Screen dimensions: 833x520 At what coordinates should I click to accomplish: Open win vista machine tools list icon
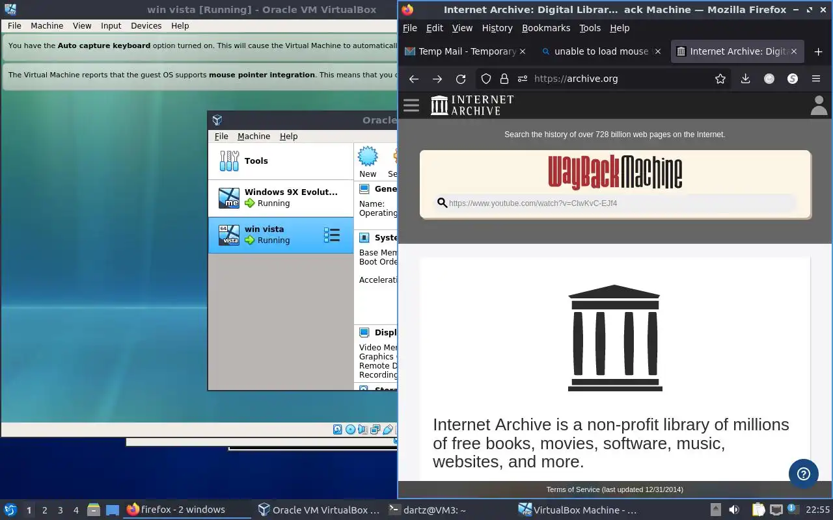click(332, 235)
